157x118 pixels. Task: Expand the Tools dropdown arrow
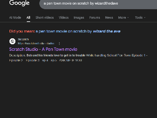[145, 18]
